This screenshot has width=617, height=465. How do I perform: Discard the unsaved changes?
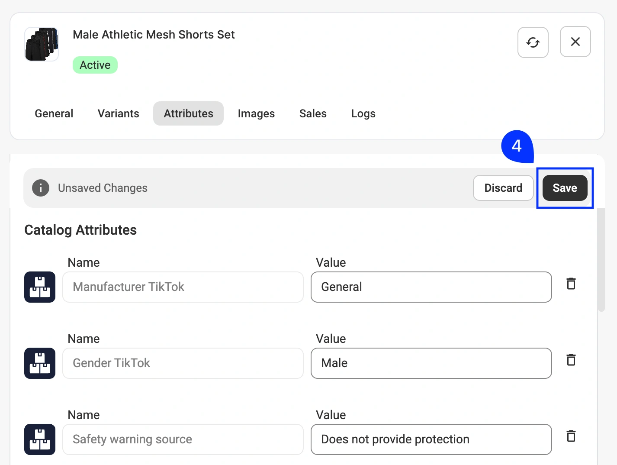point(503,188)
